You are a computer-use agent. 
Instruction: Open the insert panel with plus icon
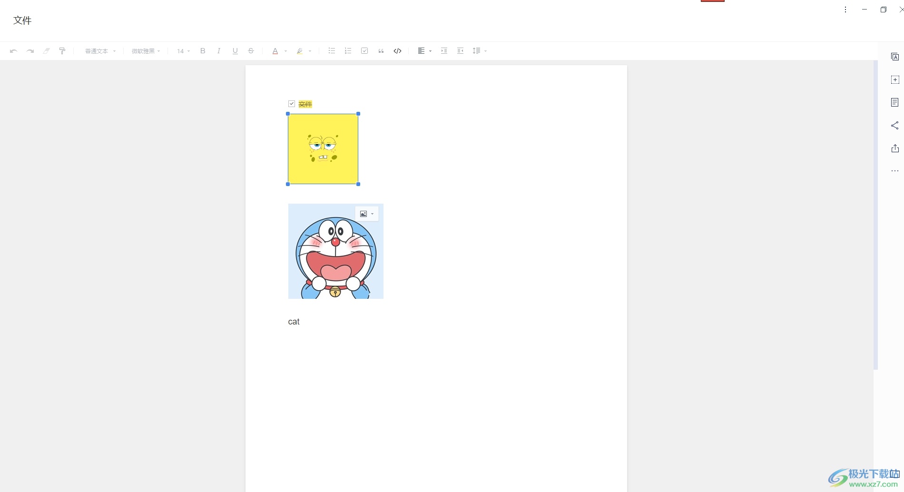coord(895,79)
